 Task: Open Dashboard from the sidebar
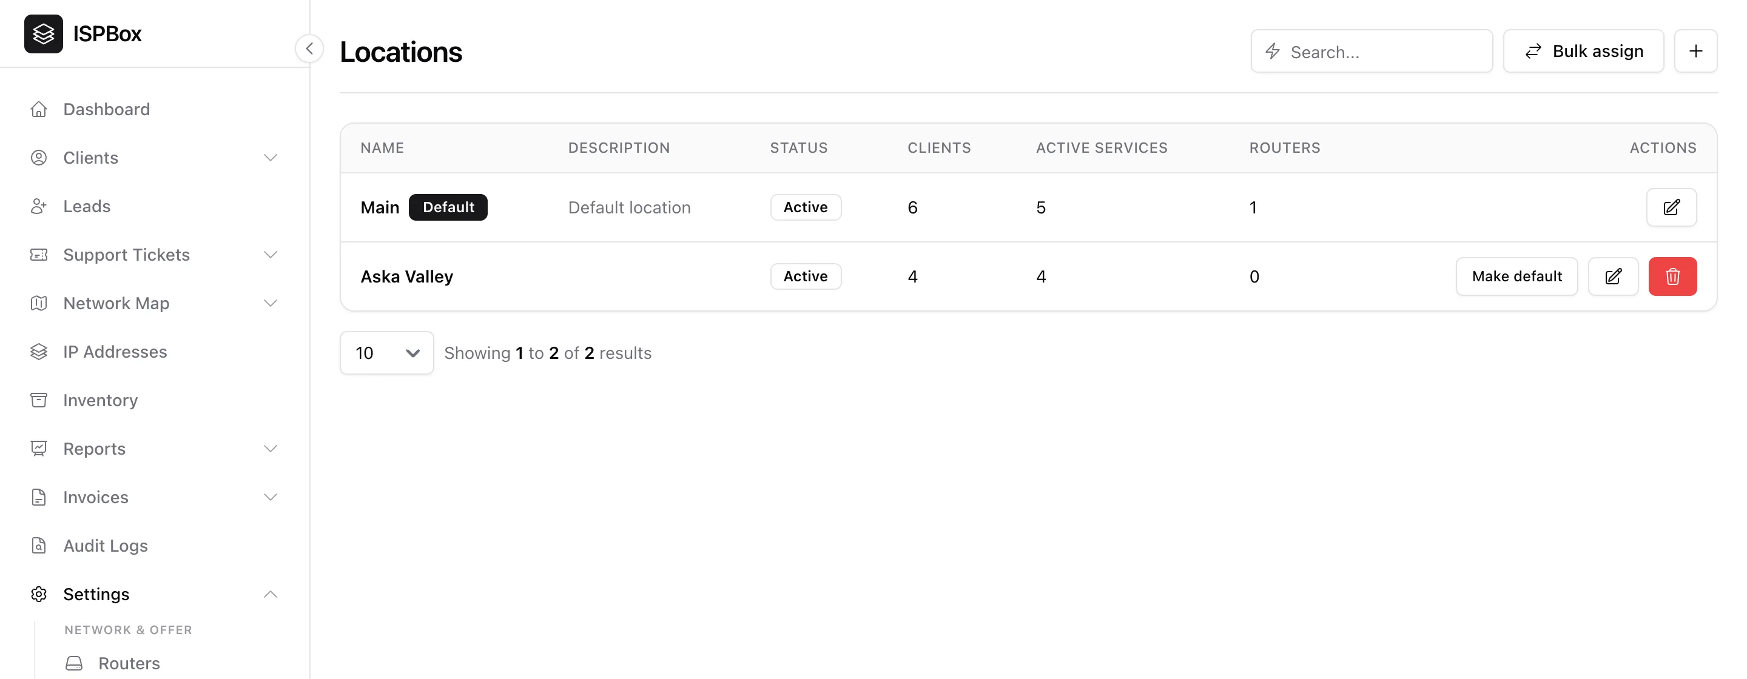point(155,109)
